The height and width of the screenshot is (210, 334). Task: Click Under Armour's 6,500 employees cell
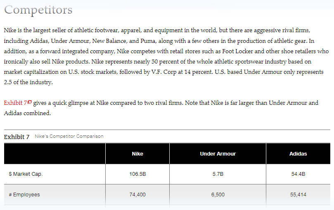pos(218,194)
